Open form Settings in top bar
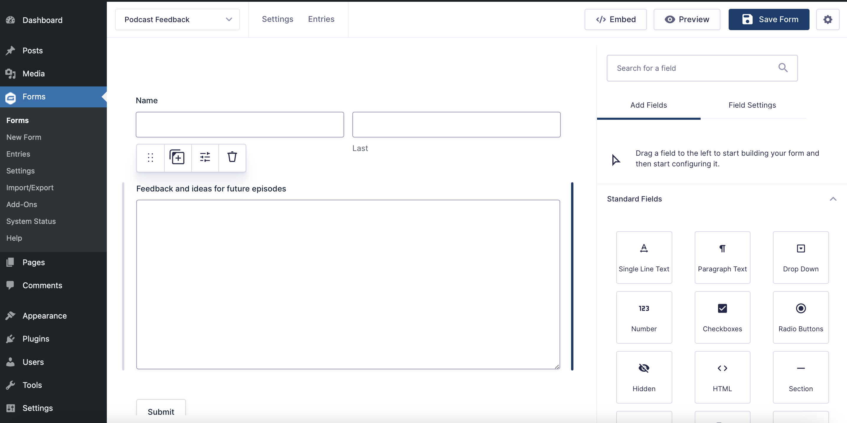The width and height of the screenshot is (847, 423). pyautogui.click(x=277, y=19)
